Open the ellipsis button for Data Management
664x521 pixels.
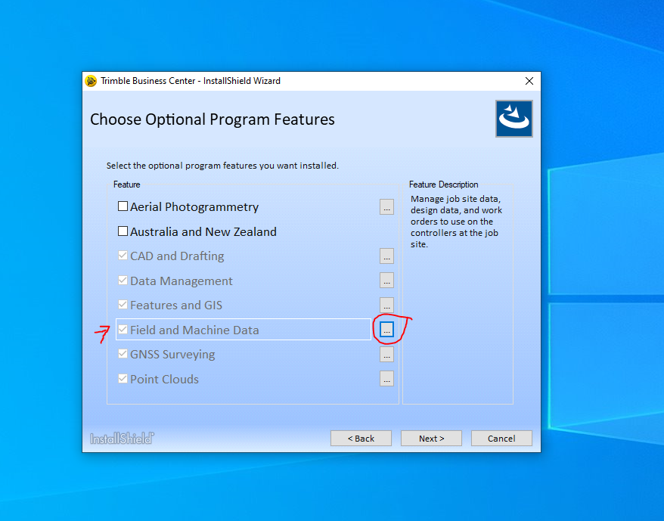click(x=386, y=281)
